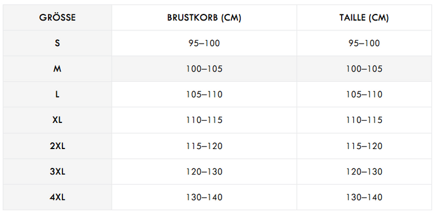Select waist value 105–110 in L row

point(364,95)
